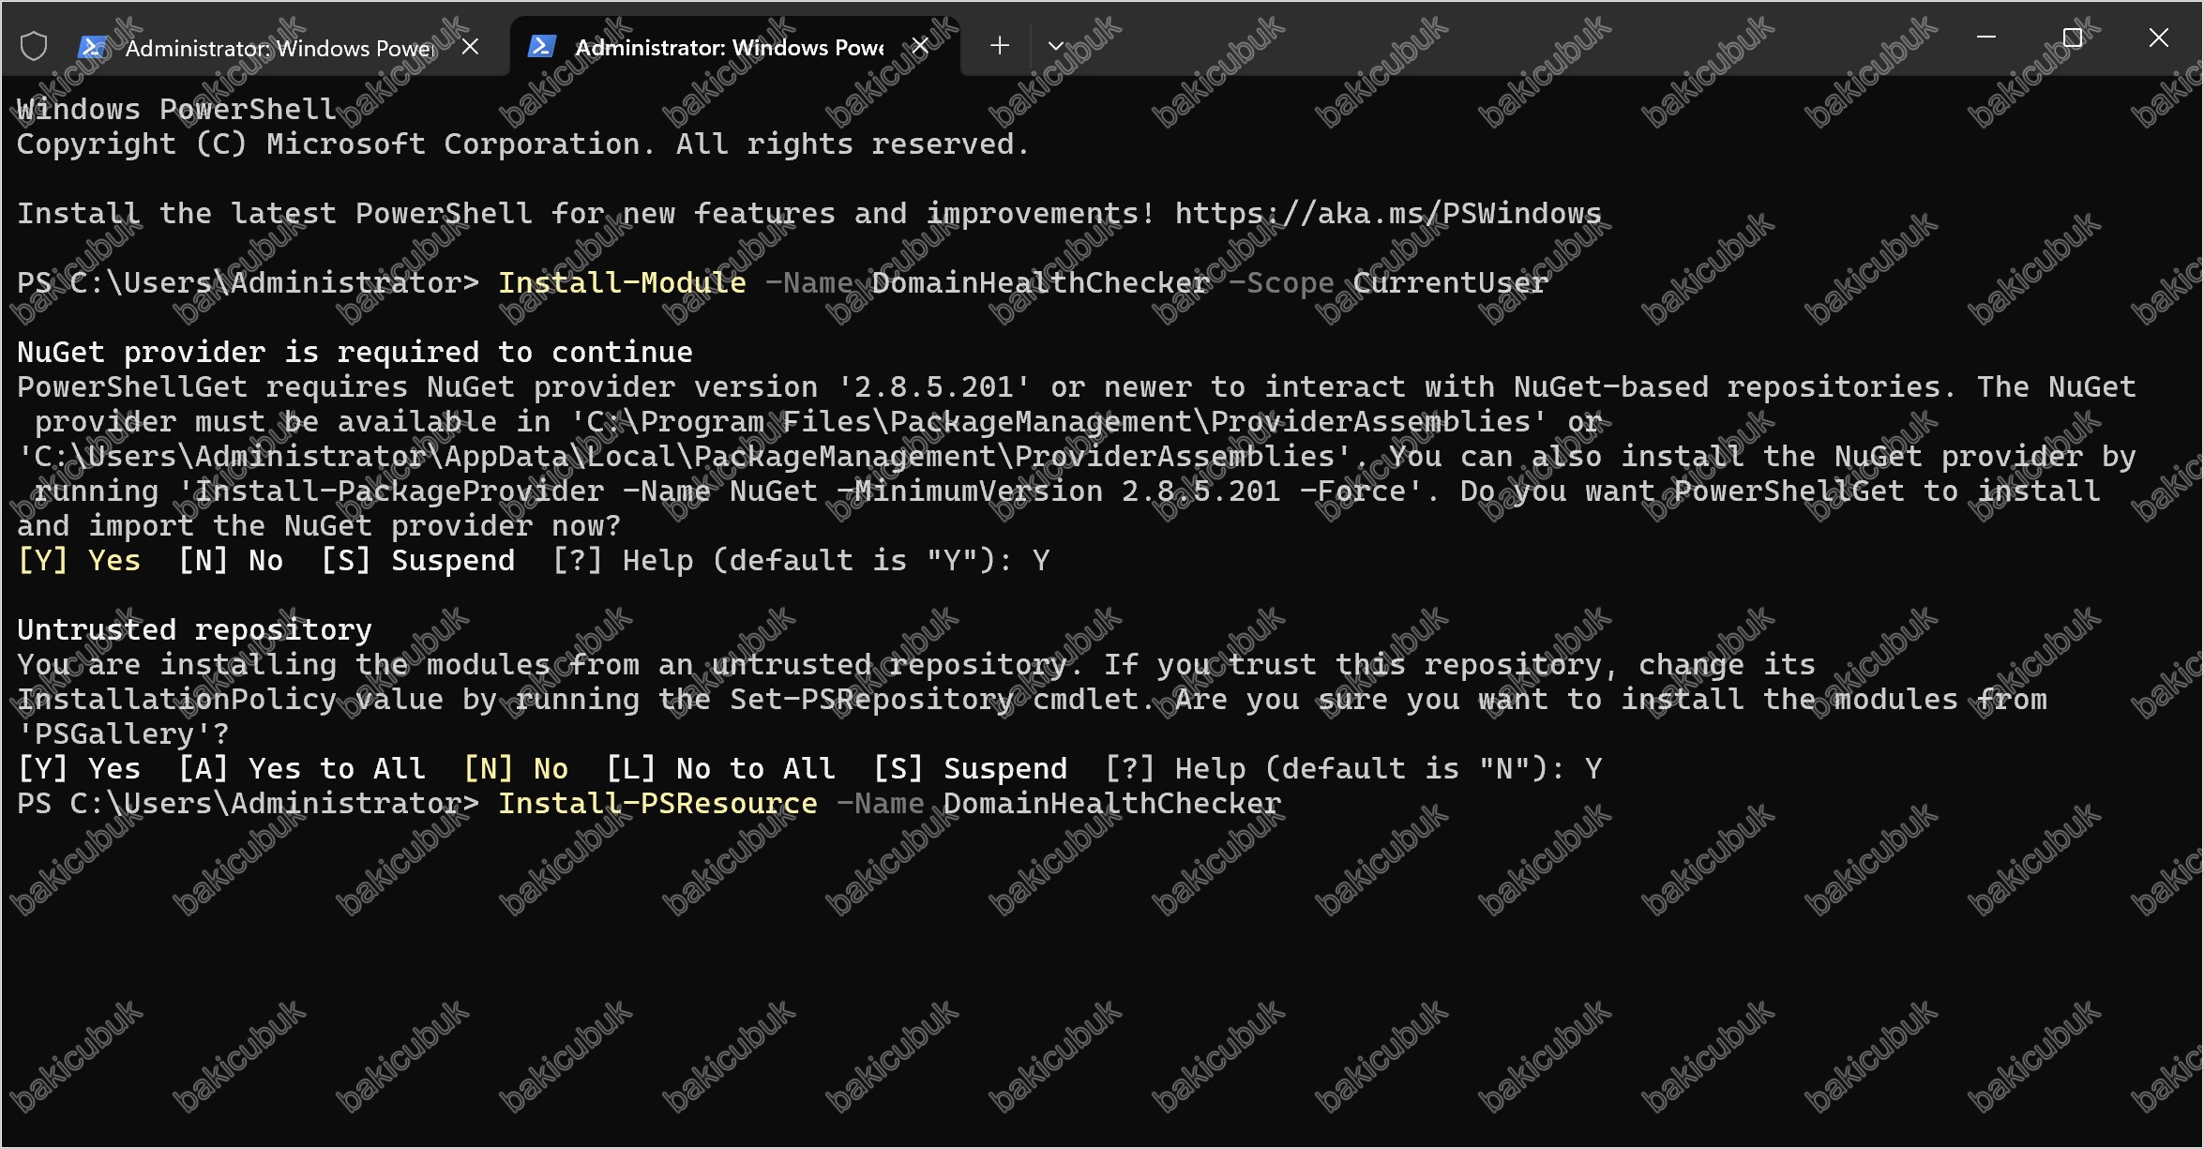This screenshot has height=1149, width=2204.
Task: Close the Windows Terminal window
Action: (2159, 38)
